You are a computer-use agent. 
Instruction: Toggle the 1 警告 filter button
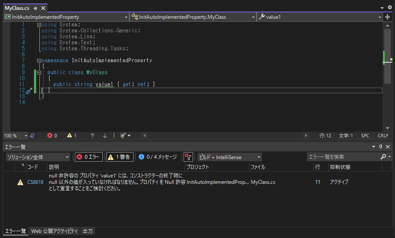pos(120,157)
